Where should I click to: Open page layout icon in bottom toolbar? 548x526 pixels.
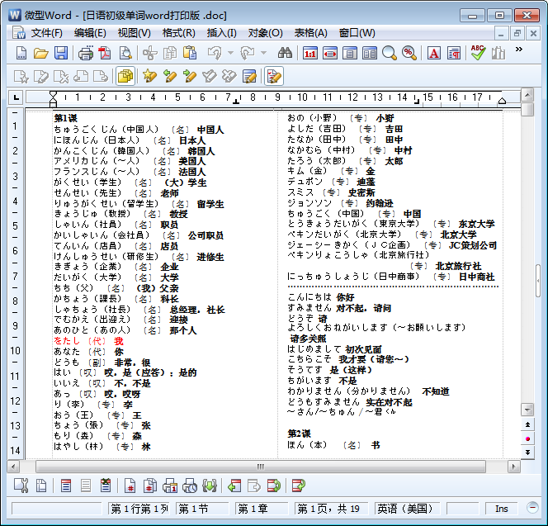[41, 486]
